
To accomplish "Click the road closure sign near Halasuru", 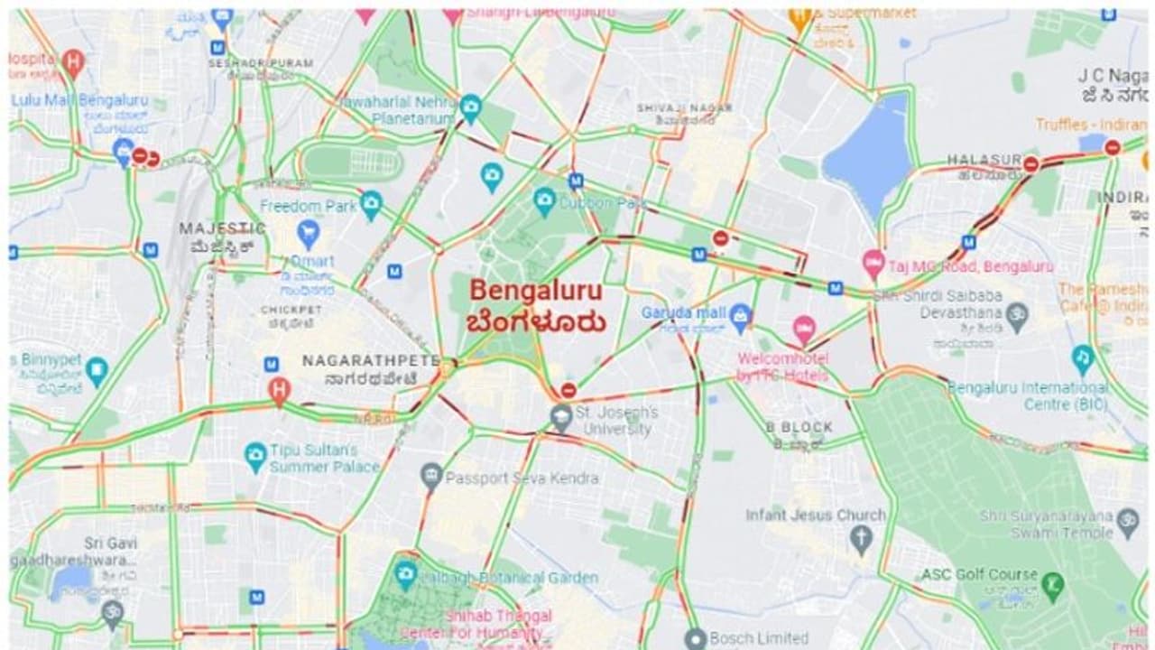I will tap(1031, 163).
